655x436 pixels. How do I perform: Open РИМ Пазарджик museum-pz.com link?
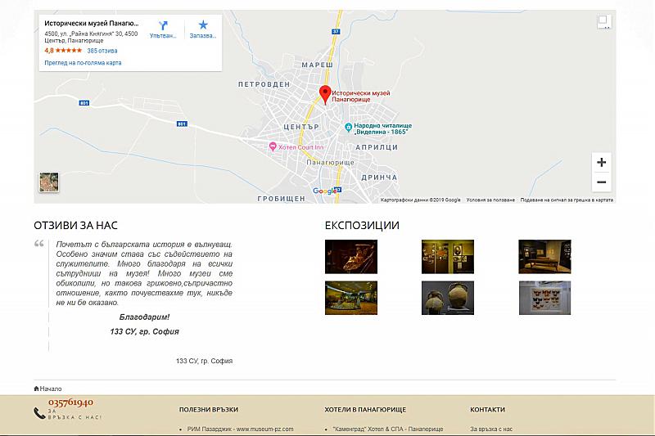(240, 429)
